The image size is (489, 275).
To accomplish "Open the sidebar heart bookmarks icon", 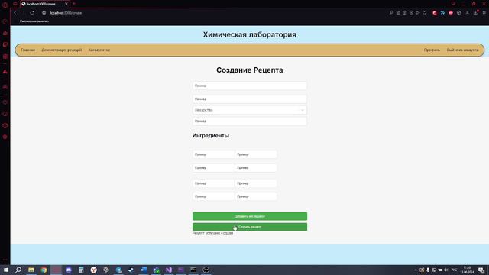I will click(5, 102).
